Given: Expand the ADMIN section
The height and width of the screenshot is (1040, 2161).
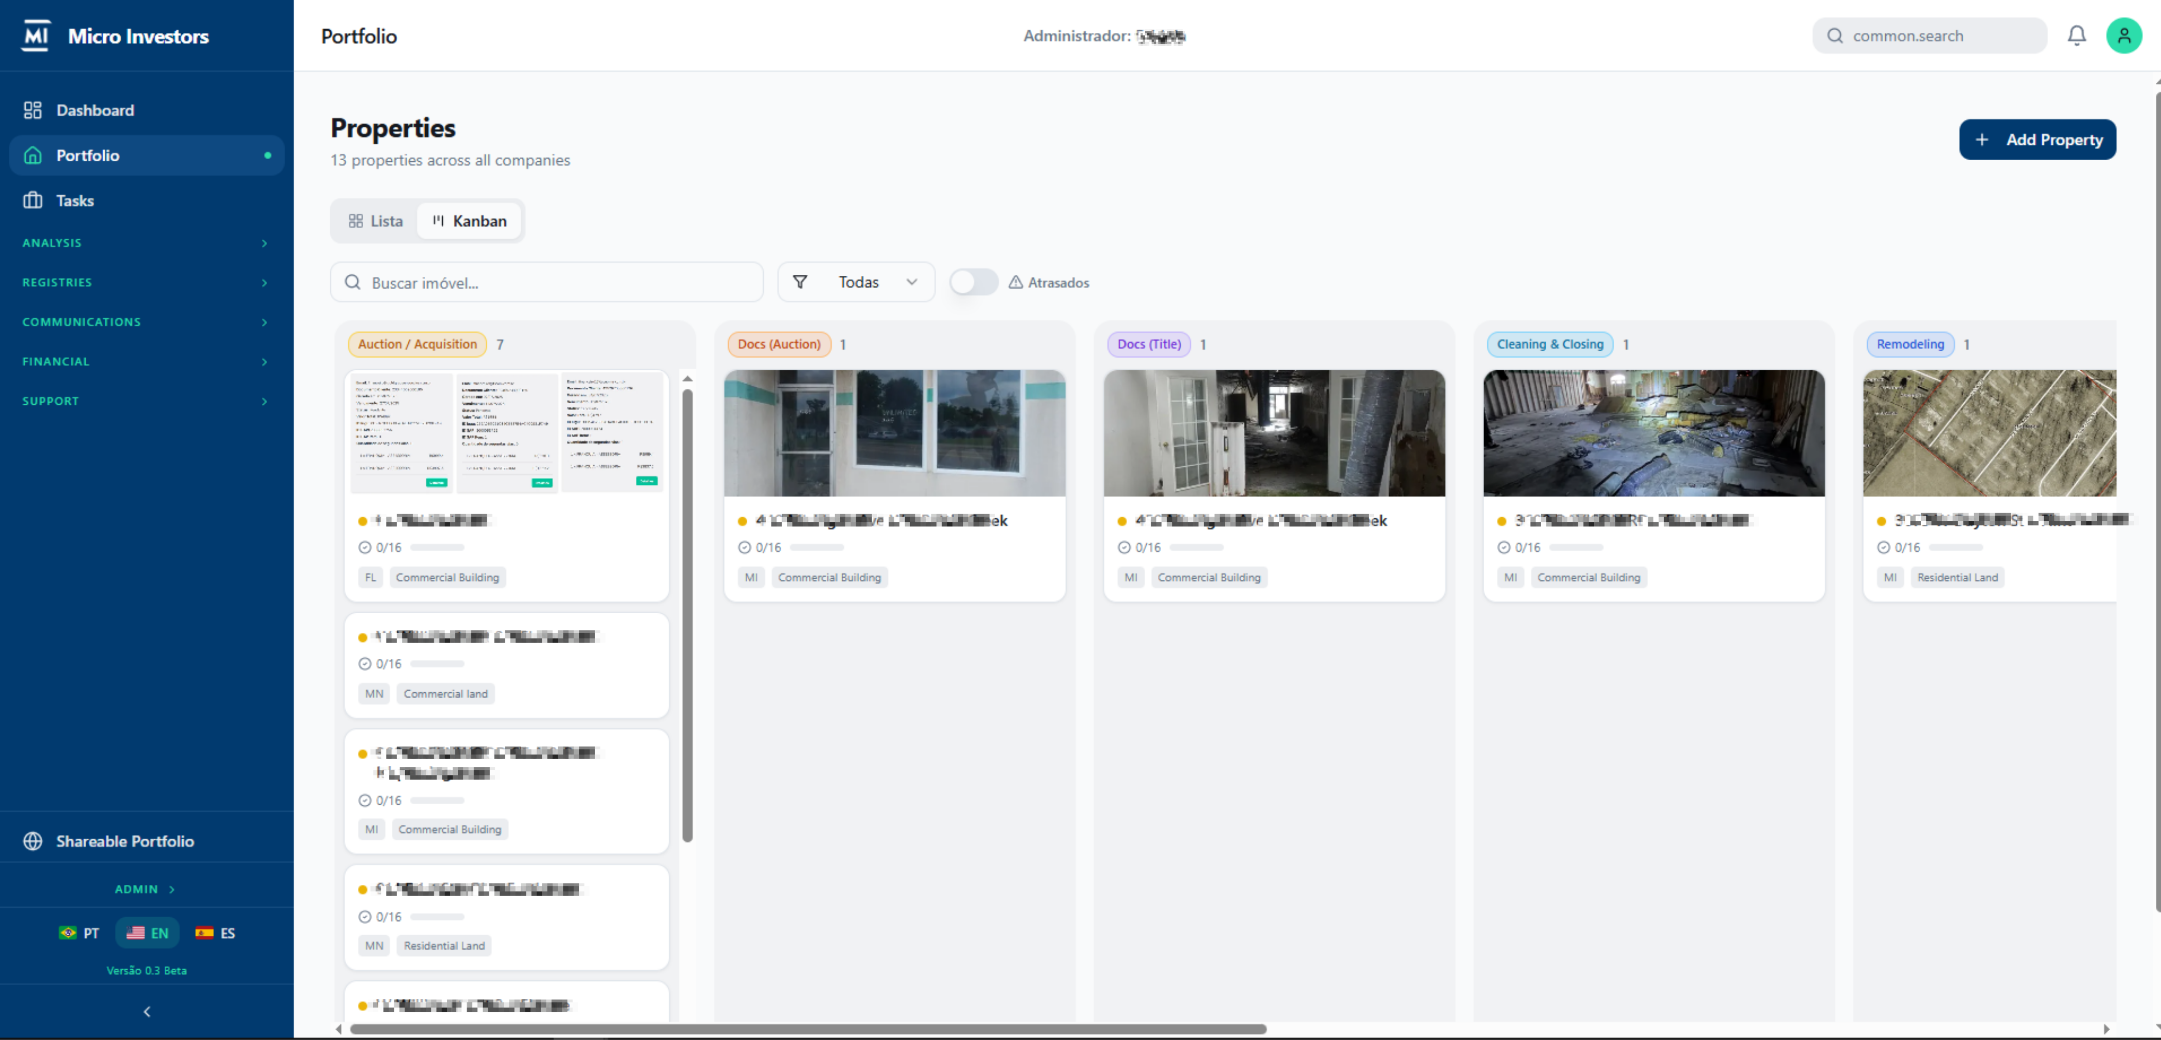Looking at the screenshot, I should pos(146,888).
